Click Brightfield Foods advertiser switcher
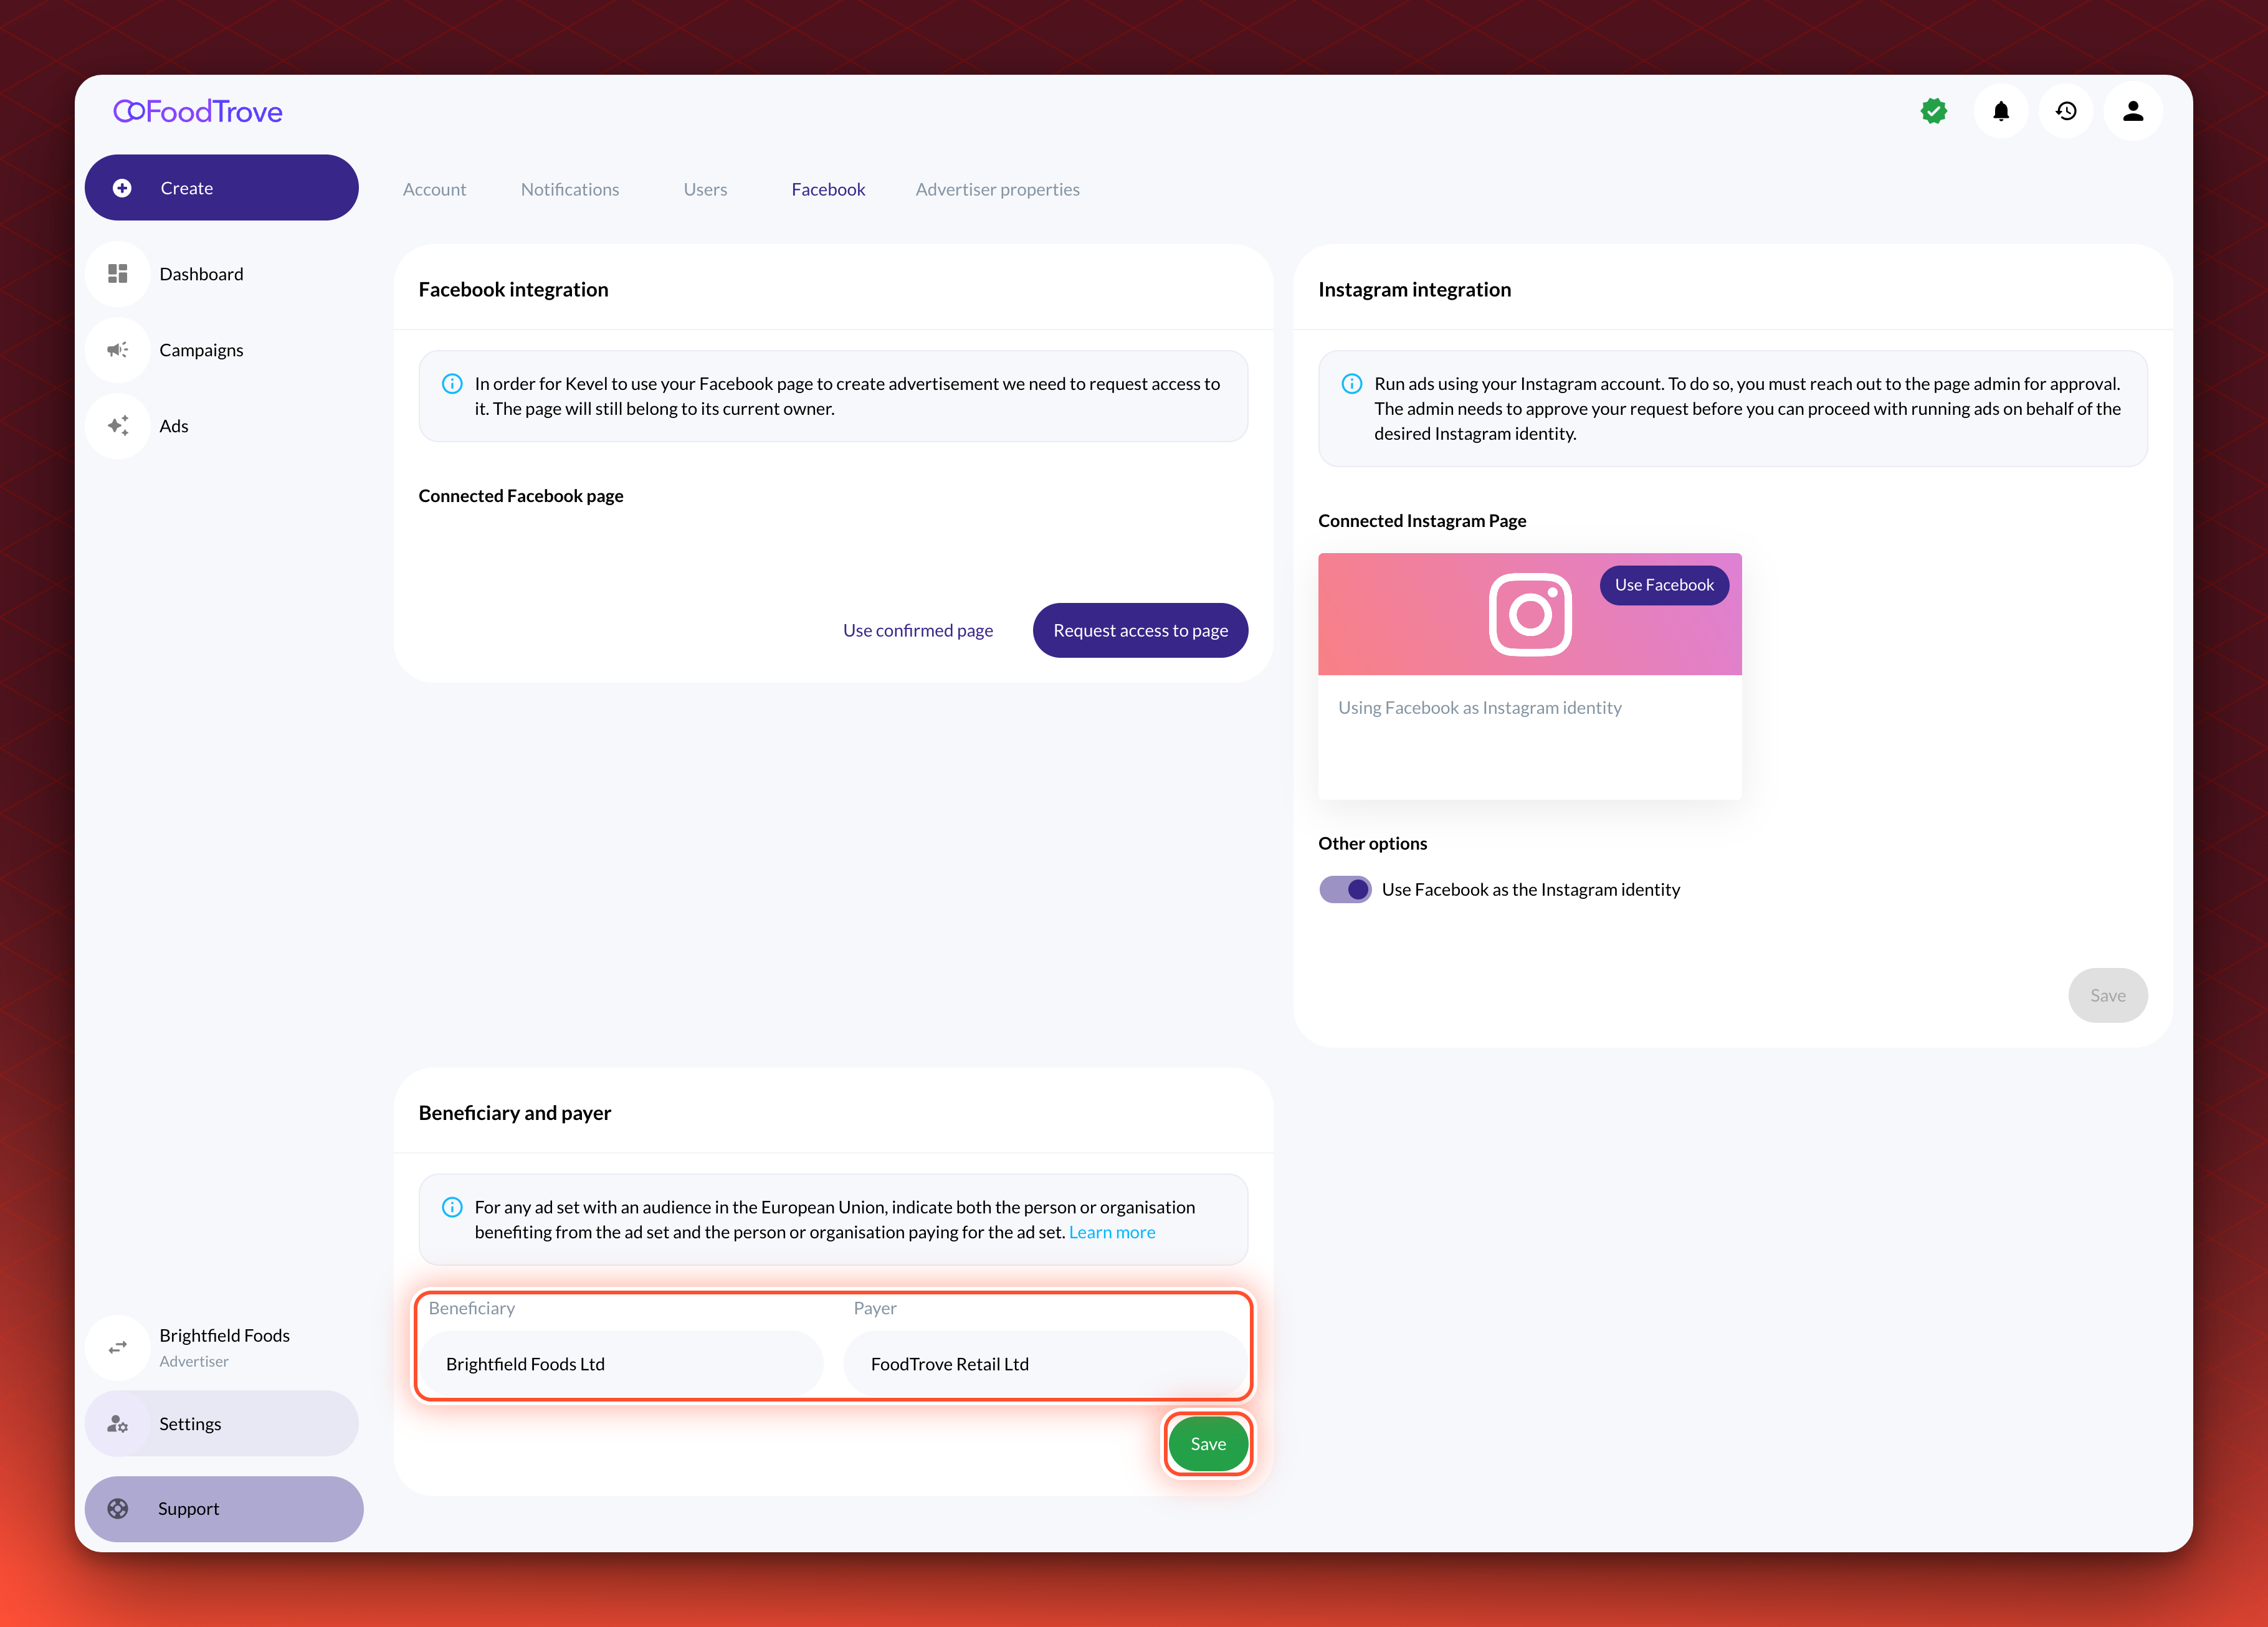The image size is (2268, 1627). [222, 1347]
